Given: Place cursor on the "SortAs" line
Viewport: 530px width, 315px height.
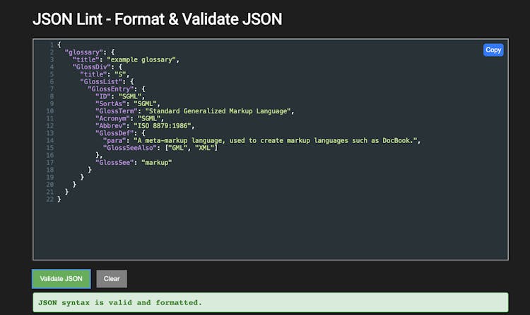Looking at the screenshot, I should click(x=127, y=103).
